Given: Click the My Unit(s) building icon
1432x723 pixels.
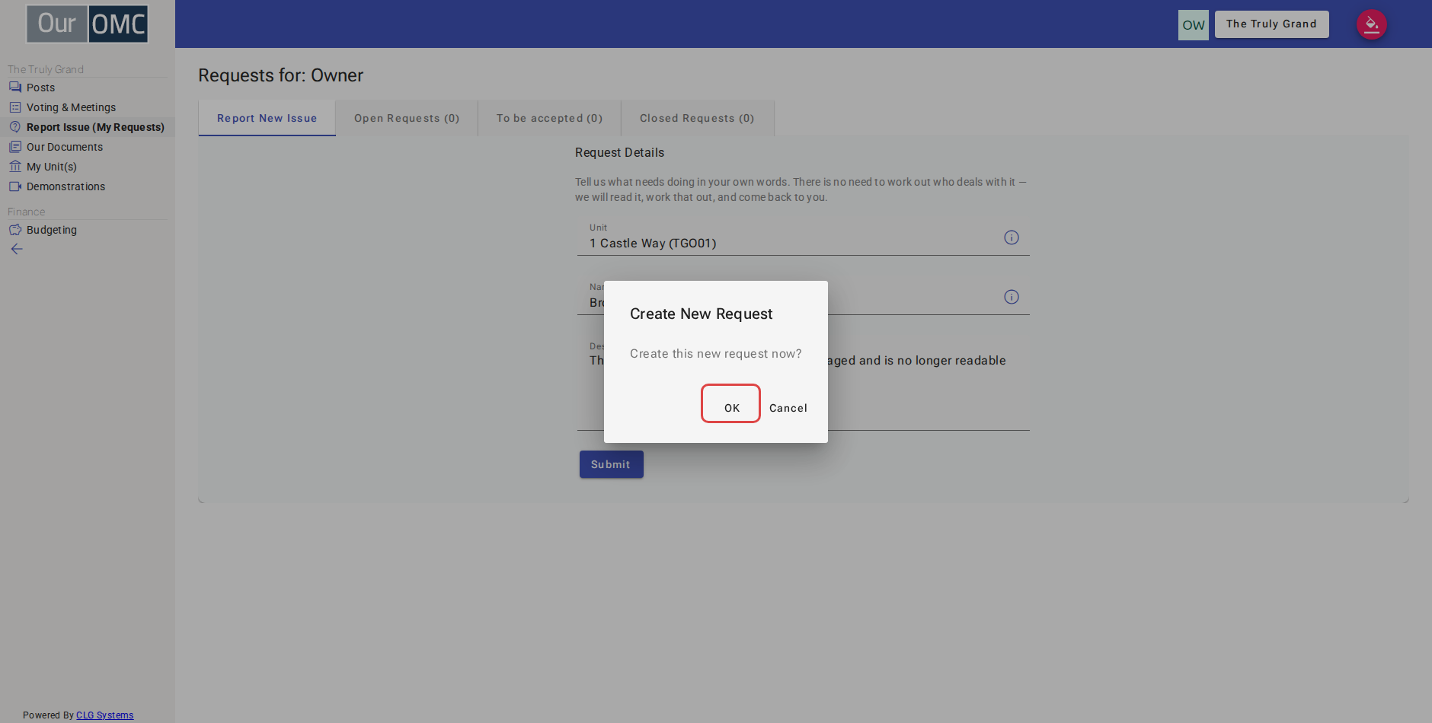Looking at the screenshot, I should click(x=15, y=167).
